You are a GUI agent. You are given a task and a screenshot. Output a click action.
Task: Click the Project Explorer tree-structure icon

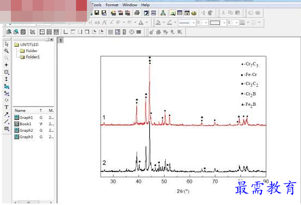(x=163, y=13)
